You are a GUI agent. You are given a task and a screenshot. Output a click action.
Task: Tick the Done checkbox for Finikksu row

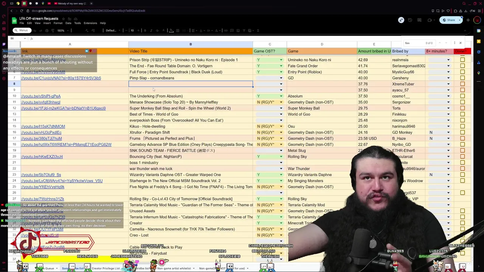462,114
